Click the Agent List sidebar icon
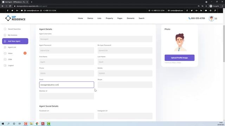225x126 pixels. pos(5,47)
